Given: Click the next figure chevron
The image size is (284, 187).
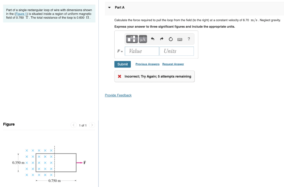Looking at the screenshot, I should 92,125.
